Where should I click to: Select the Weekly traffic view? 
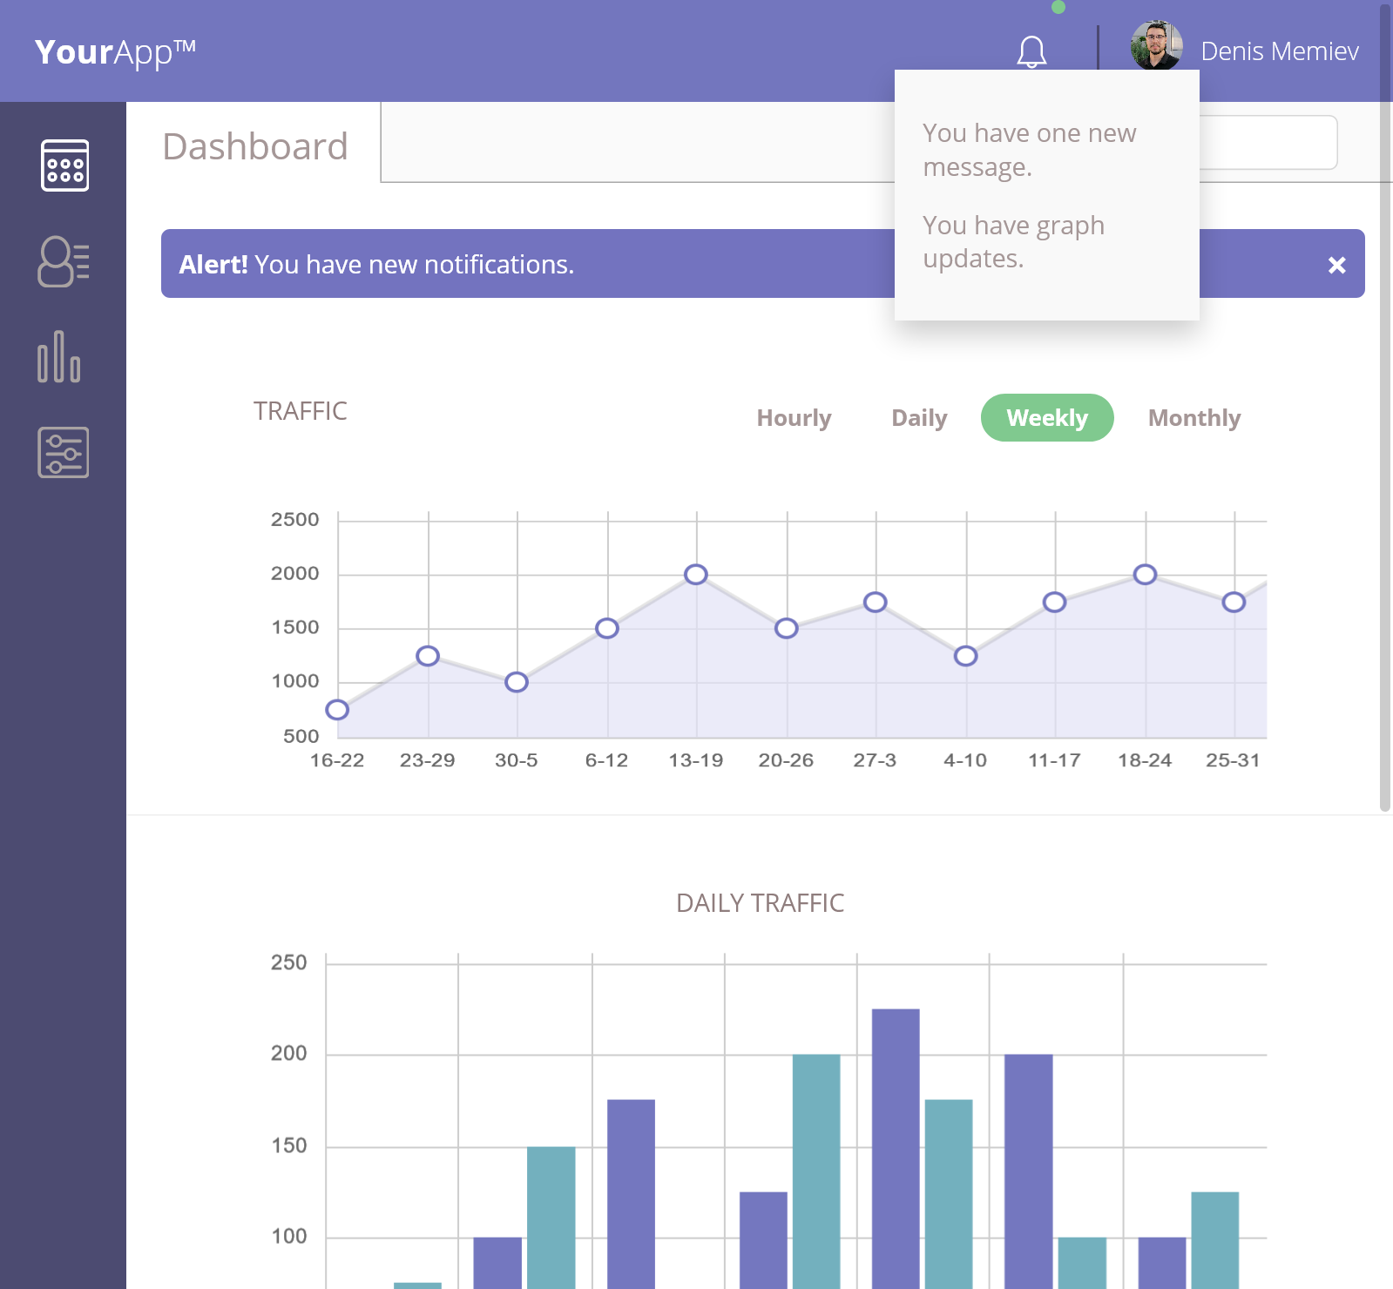1047,418
